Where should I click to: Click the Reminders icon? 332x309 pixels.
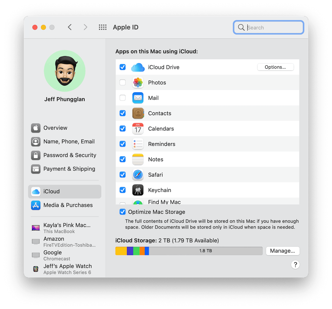click(138, 144)
